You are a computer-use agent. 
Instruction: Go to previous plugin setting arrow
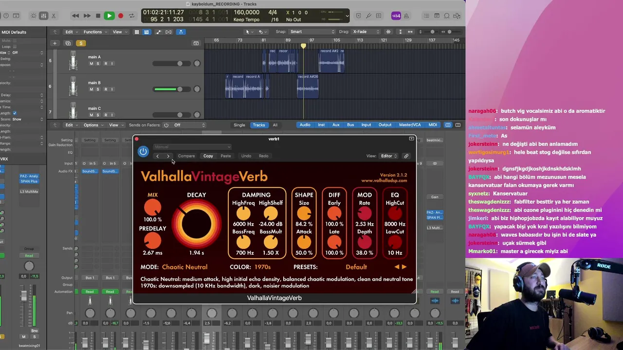157,156
